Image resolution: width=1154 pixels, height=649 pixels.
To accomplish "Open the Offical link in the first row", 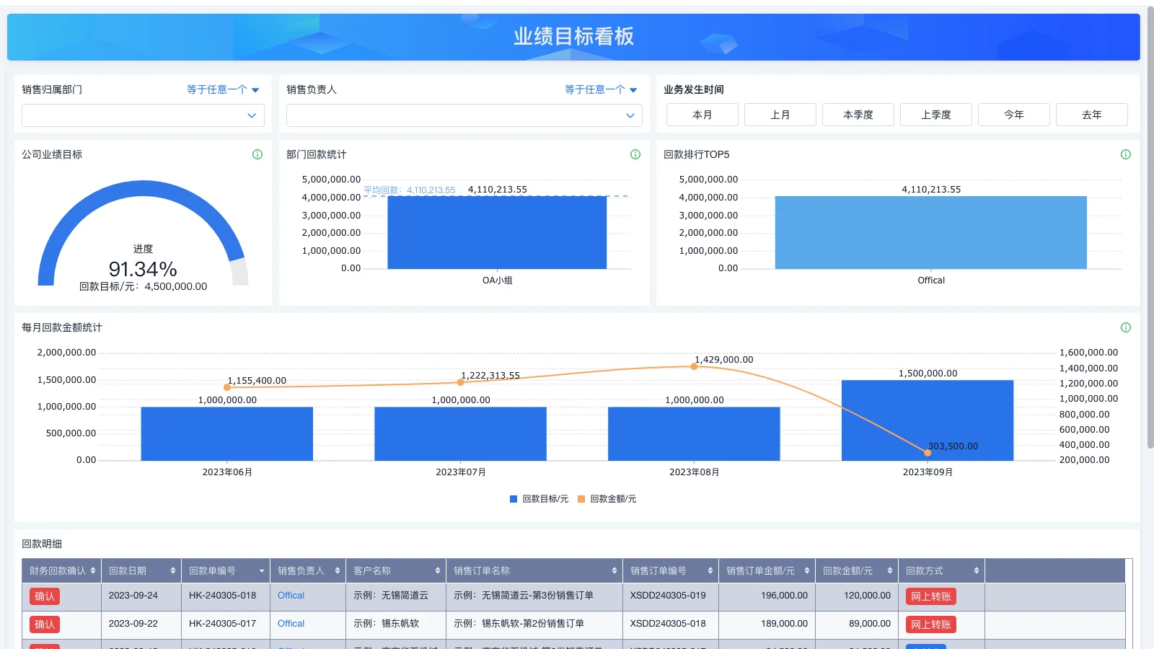I will 290,596.
